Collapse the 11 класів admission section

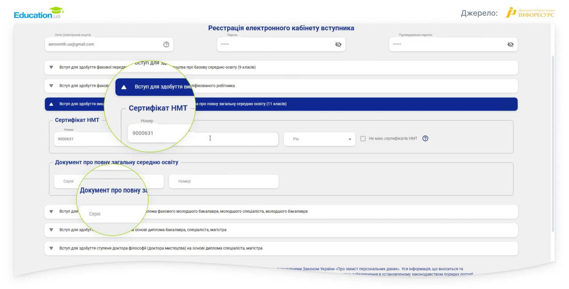pyautogui.click(x=281, y=104)
